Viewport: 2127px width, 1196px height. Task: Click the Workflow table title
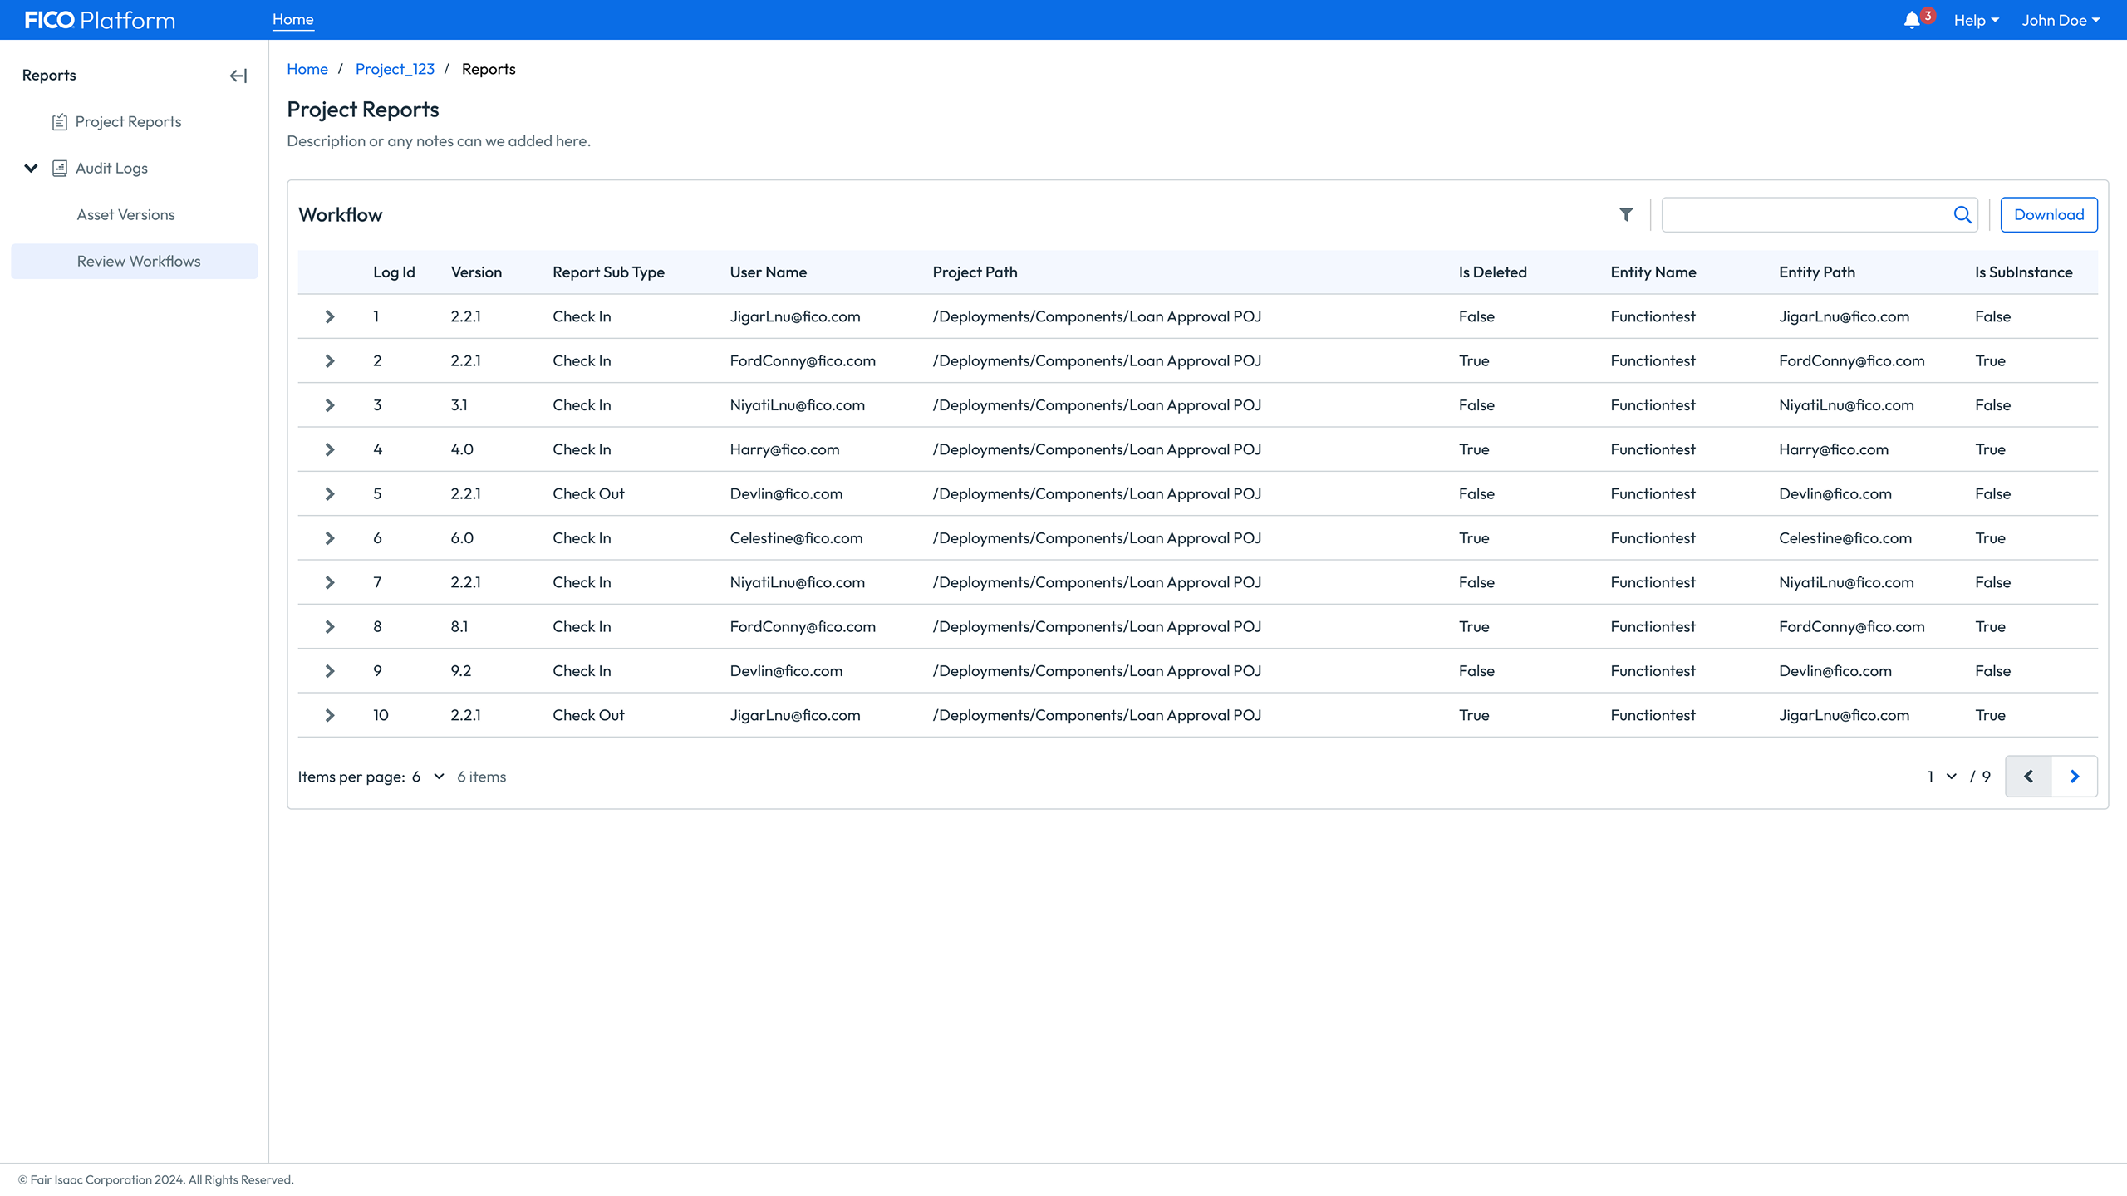tap(340, 215)
